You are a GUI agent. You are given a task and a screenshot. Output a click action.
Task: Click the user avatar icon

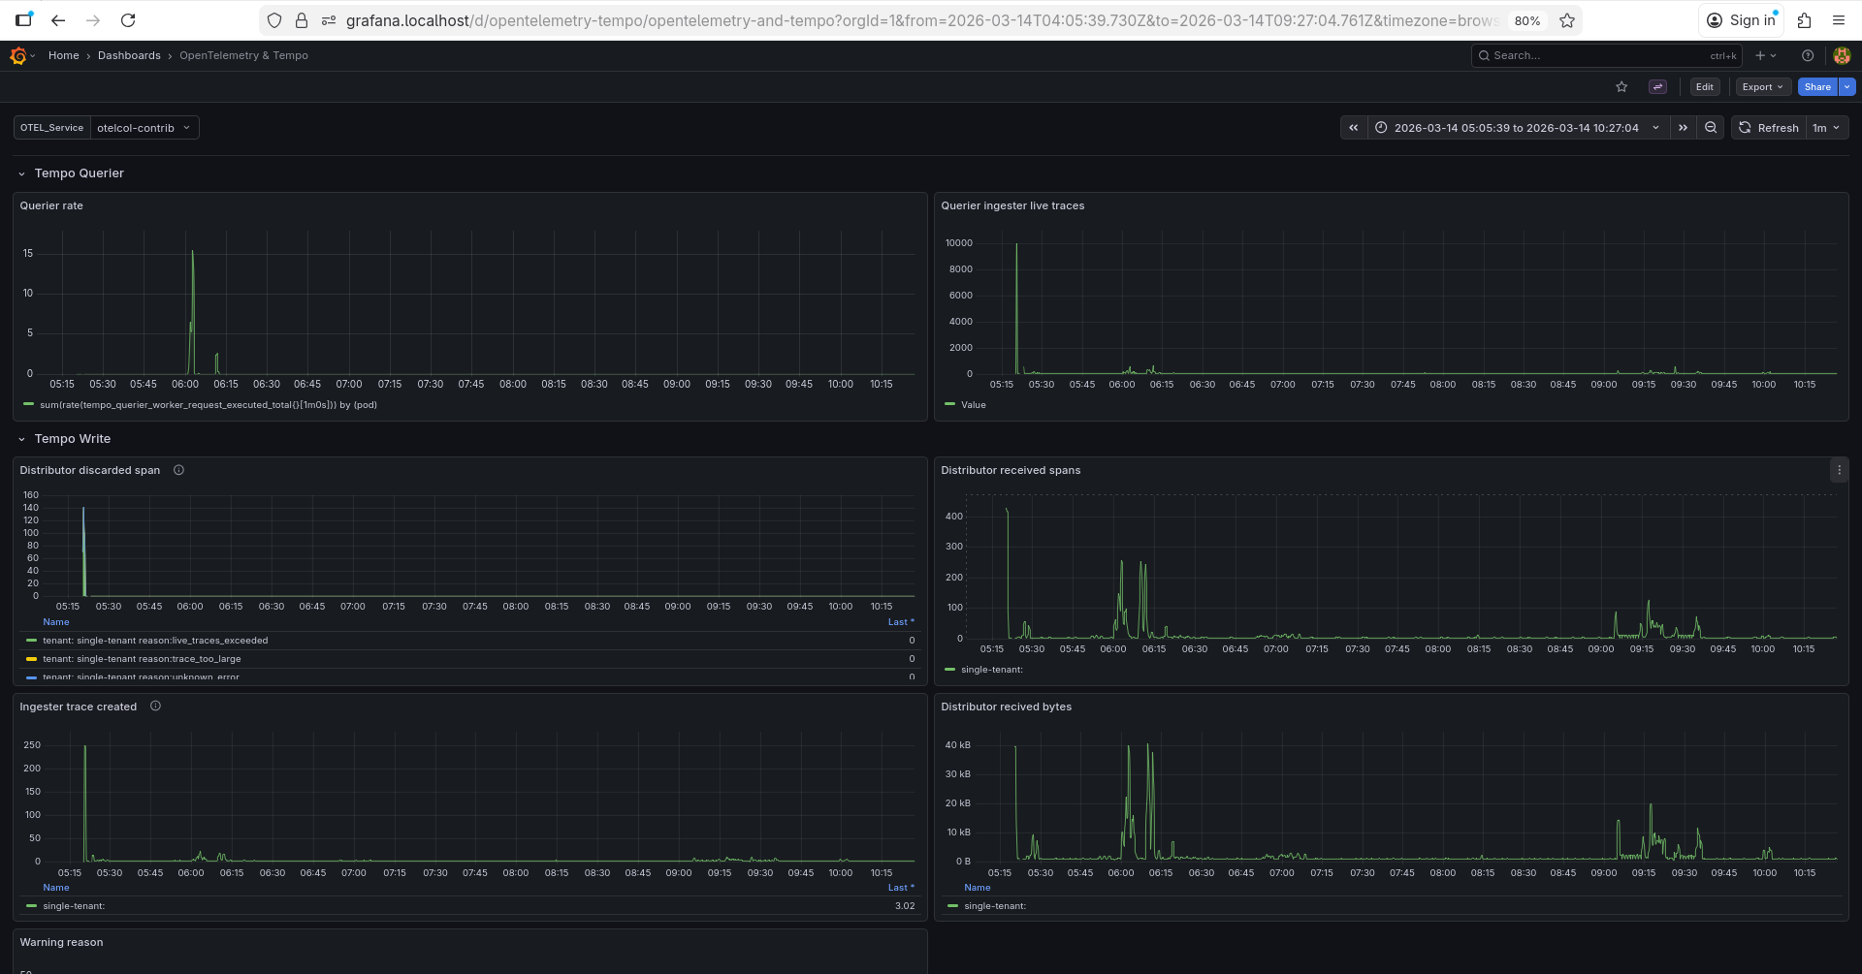1842,56
